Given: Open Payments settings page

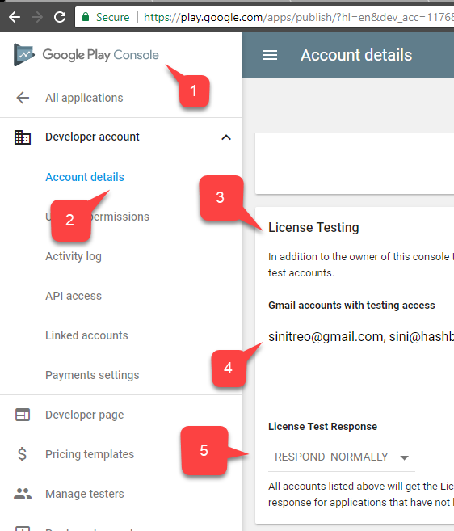Looking at the screenshot, I should pyautogui.click(x=92, y=375).
